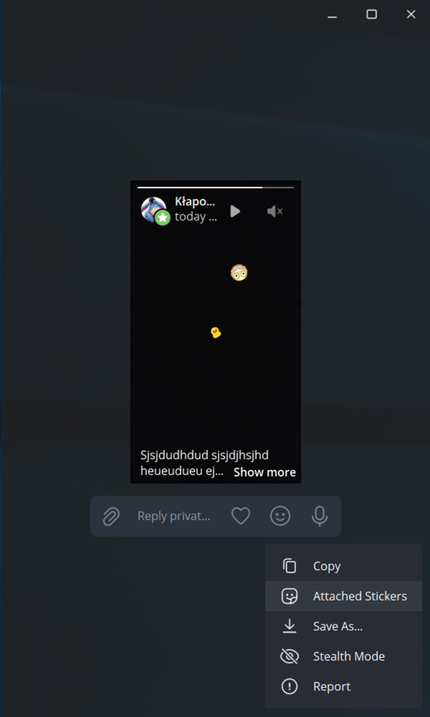Viewport: 430px width, 717px height.
Task: Expand caption with Show more
Action: [265, 472]
